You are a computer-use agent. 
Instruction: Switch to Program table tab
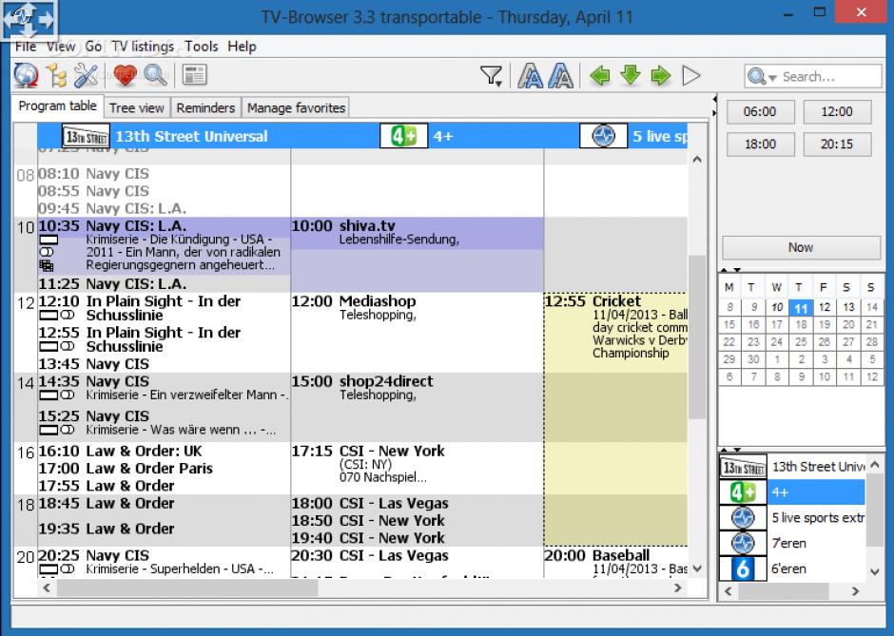(58, 106)
